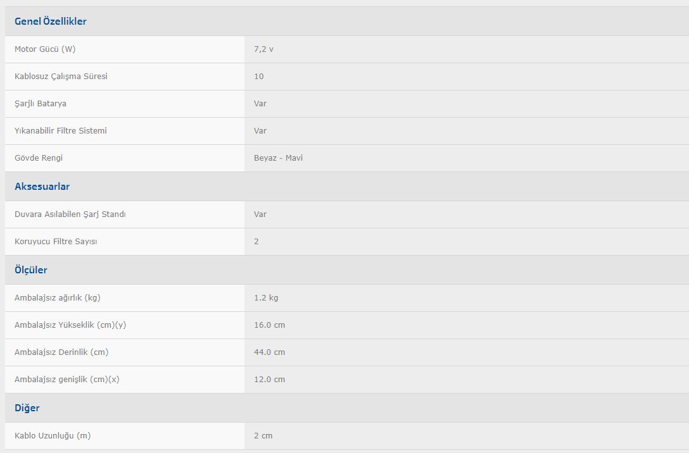Screen dimensions: 689x453
Task: Click Var value for Şarjlı Batarya
Action: (260, 104)
